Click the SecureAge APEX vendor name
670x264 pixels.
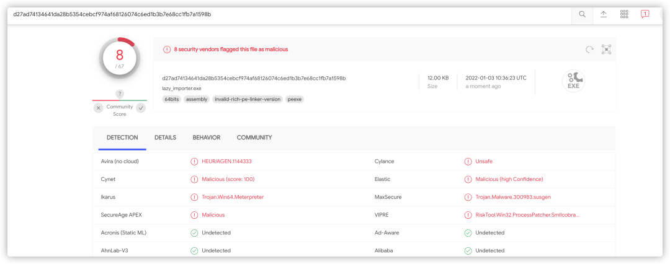point(121,215)
